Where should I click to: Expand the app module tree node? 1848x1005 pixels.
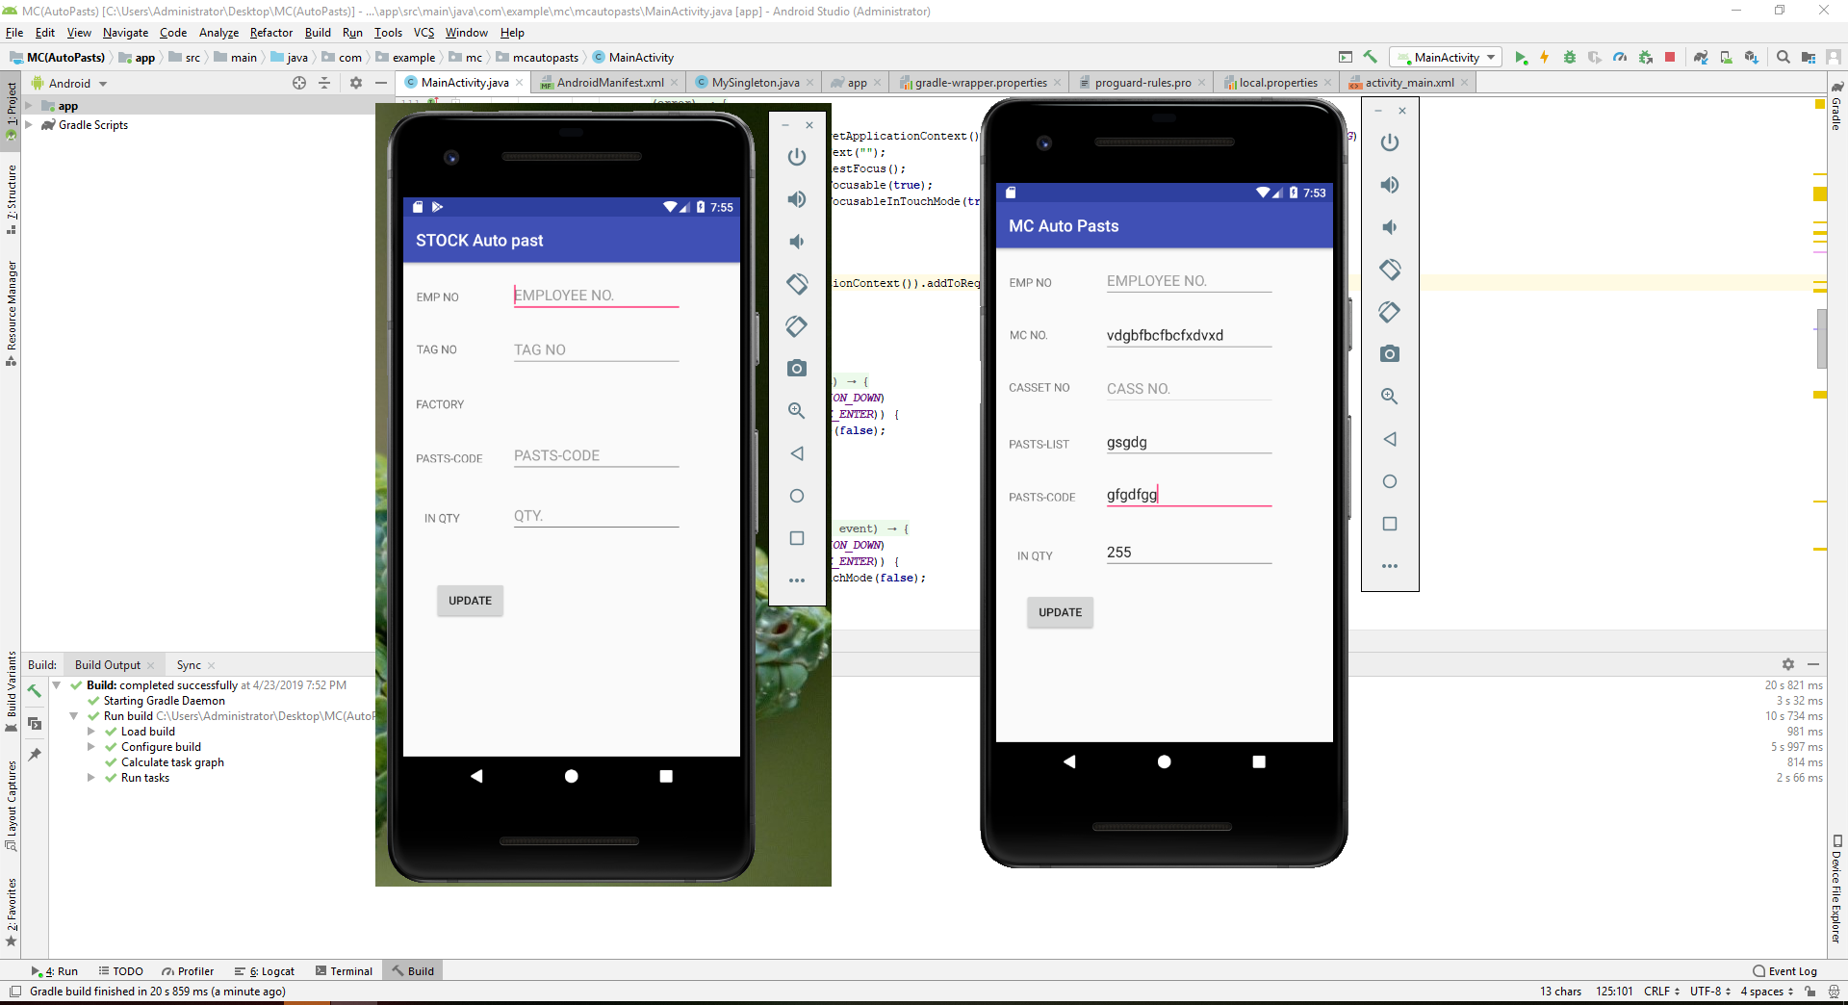(29, 106)
